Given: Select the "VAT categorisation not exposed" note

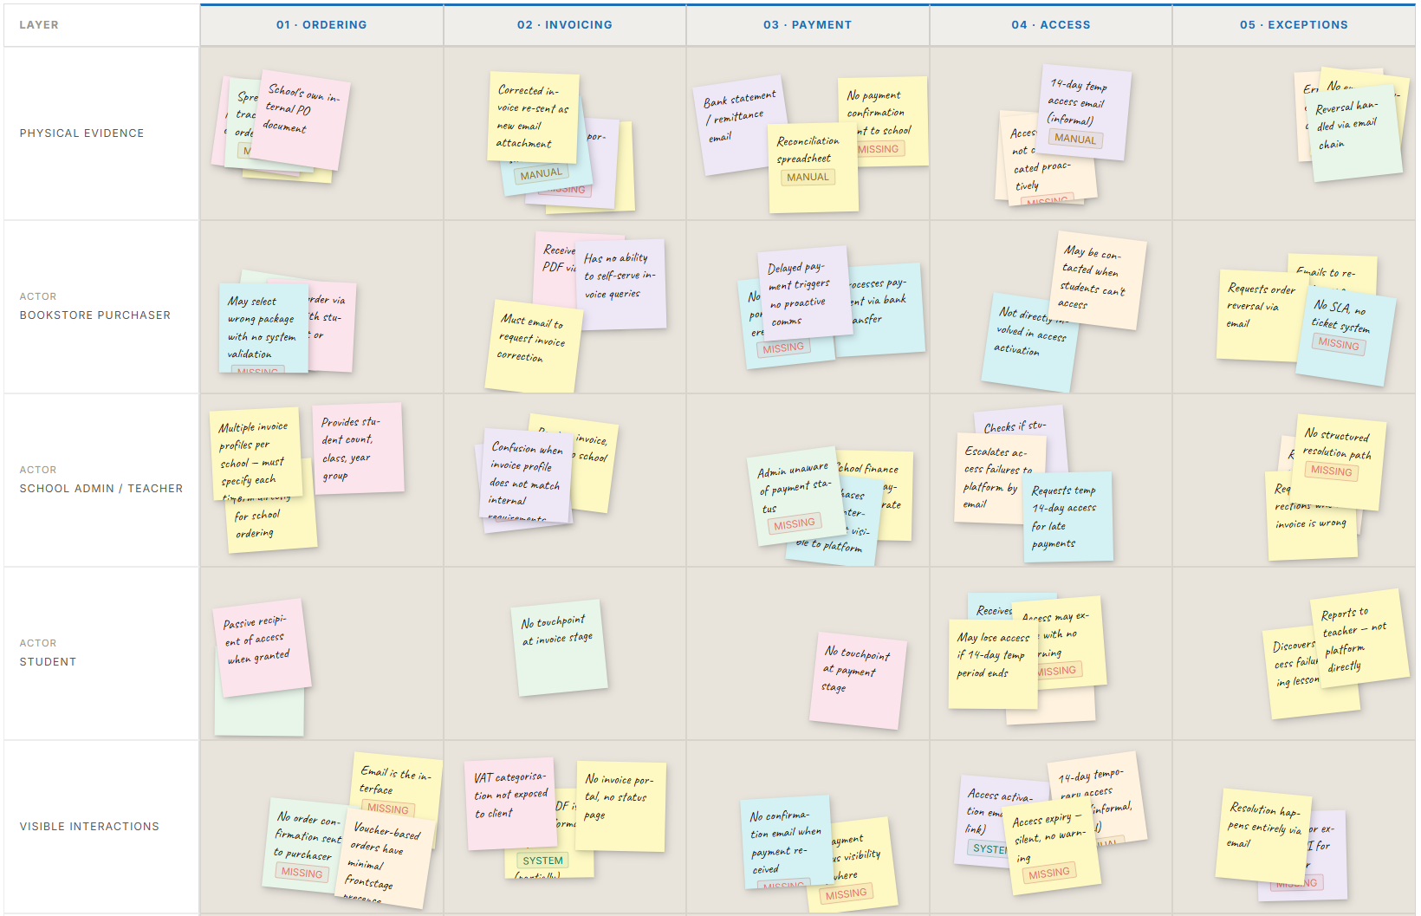Looking at the screenshot, I should 510,805.
